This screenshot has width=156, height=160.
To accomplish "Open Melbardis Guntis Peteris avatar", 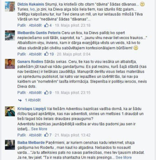I will (10, 35).
